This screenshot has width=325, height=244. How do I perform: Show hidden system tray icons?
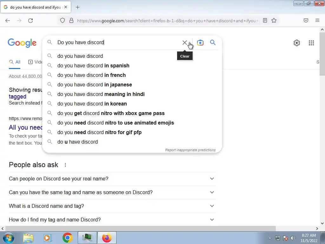pos(270,238)
